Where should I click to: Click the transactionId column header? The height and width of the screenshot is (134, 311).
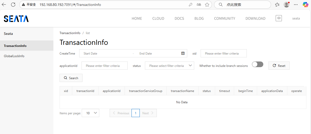coord(85,91)
